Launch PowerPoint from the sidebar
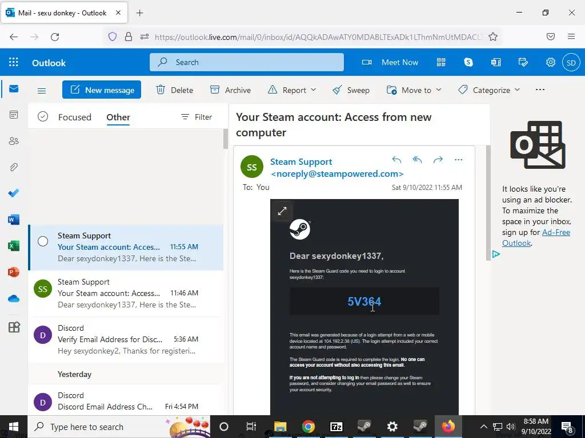585x438 pixels. click(x=14, y=272)
